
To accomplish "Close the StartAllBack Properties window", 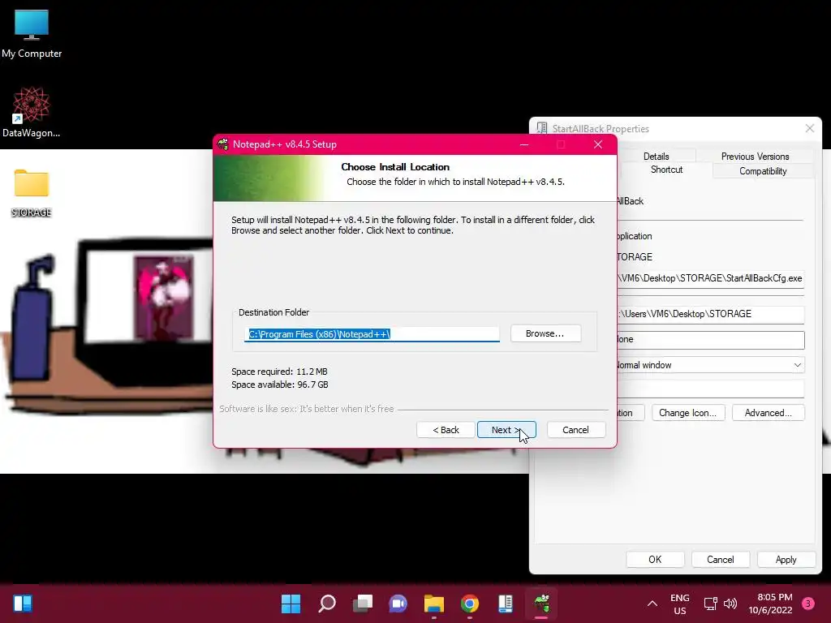I will pyautogui.click(x=809, y=128).
